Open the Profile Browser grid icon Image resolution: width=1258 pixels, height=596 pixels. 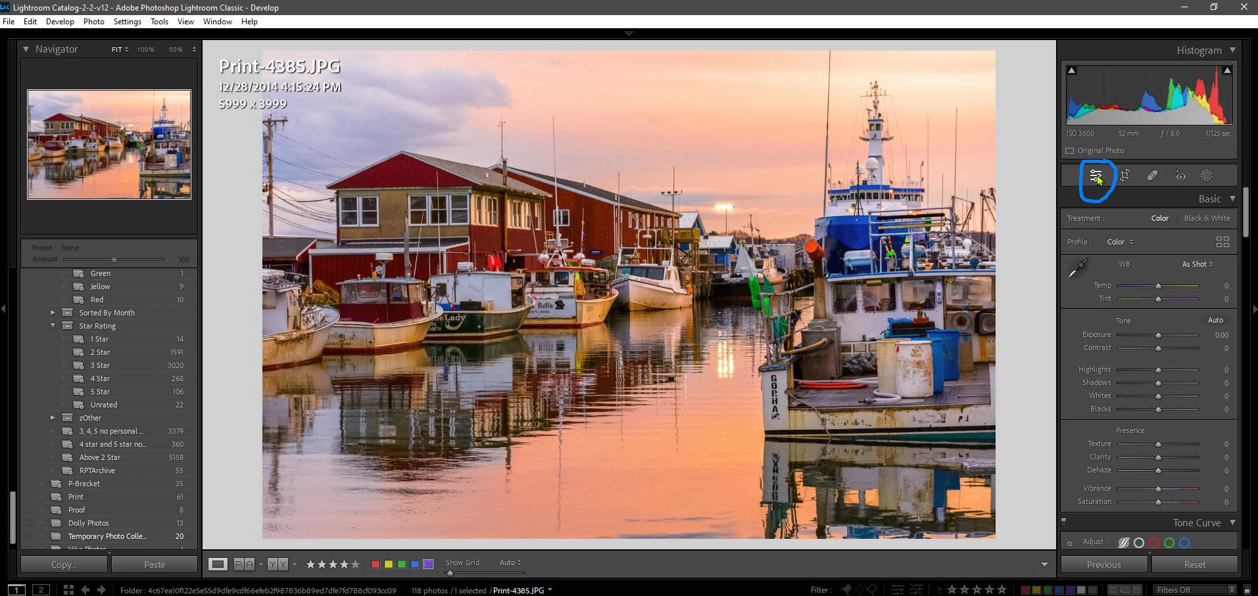[x=1222, y=242]
